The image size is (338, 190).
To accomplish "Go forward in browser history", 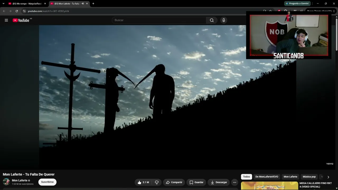I will tap(10, 11).
